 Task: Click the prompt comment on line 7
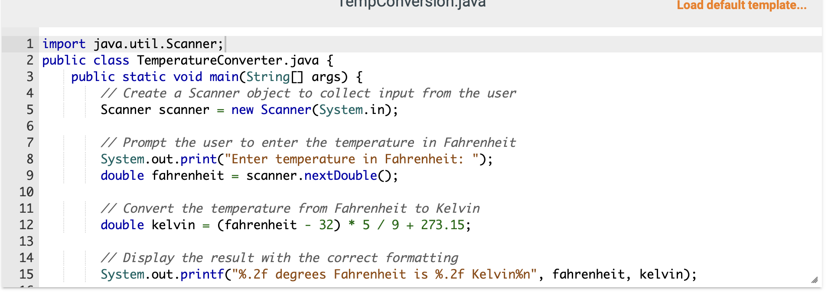308,143
